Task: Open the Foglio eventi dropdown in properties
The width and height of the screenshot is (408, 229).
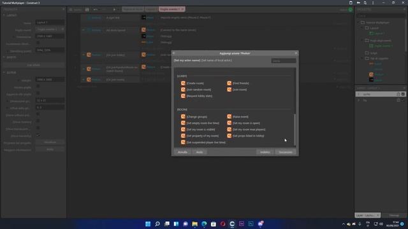Action: point(50,29)
